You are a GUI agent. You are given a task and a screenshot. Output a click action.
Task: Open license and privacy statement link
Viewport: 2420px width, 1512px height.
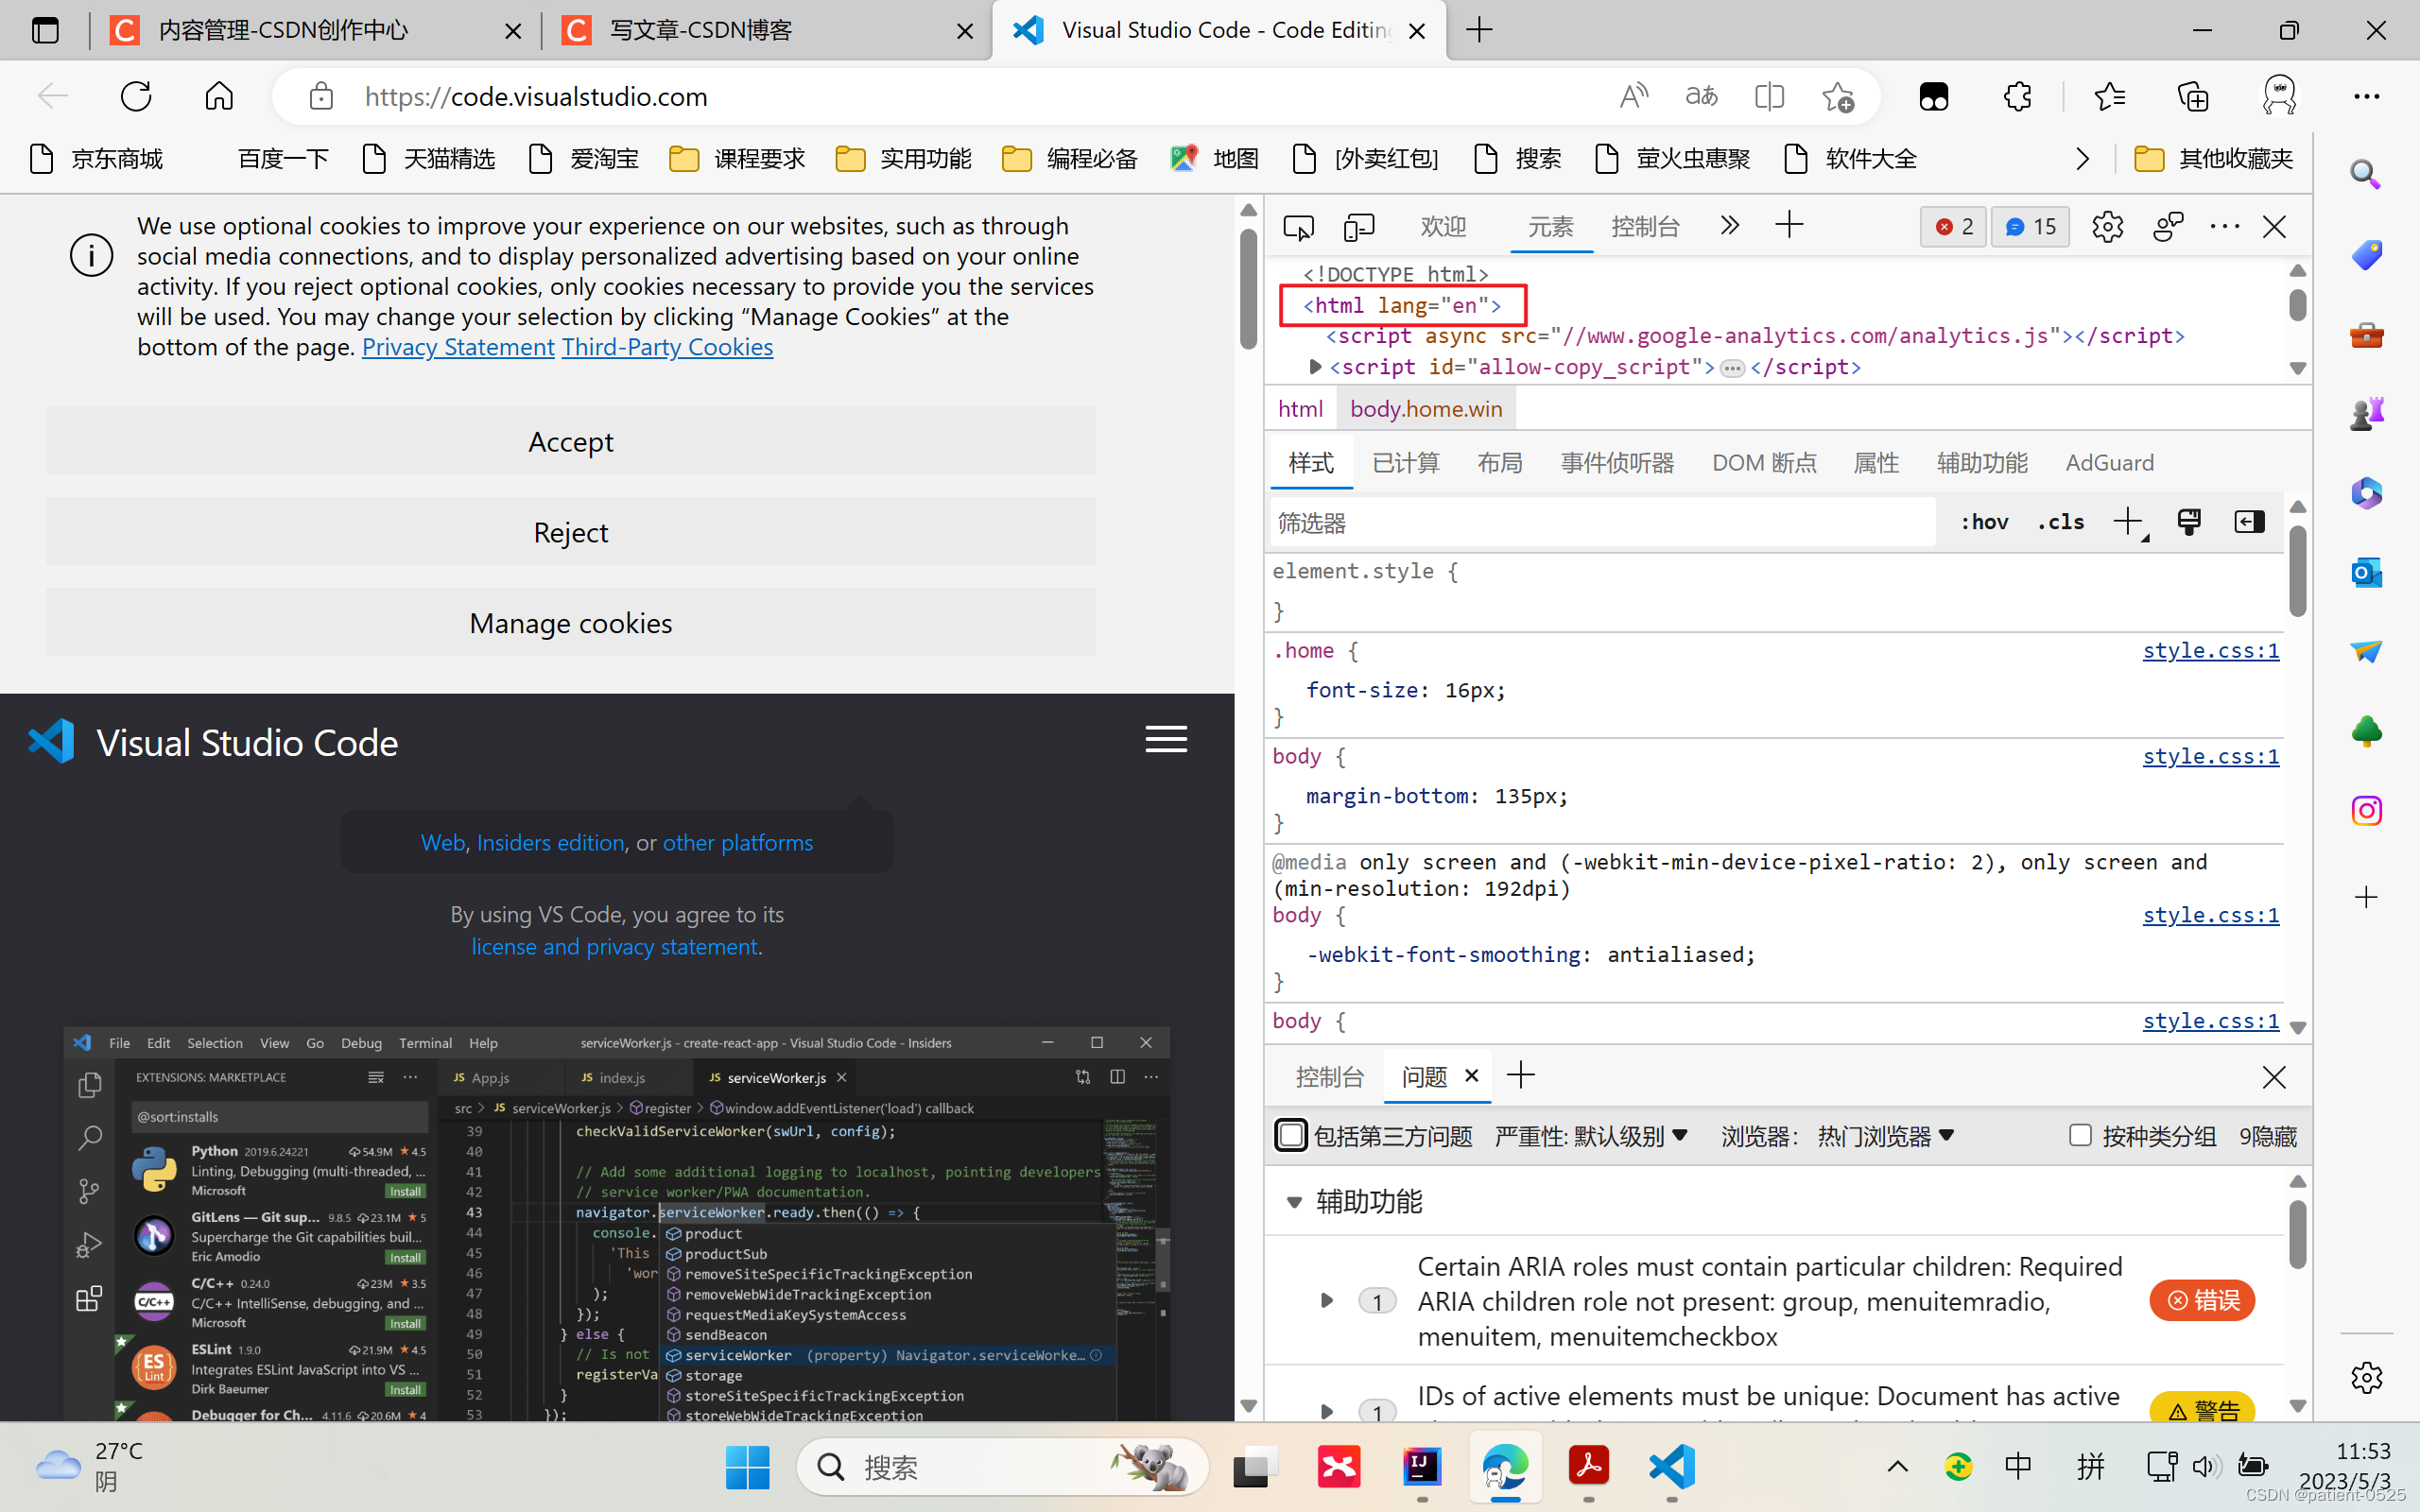click(x=615, y=947)
